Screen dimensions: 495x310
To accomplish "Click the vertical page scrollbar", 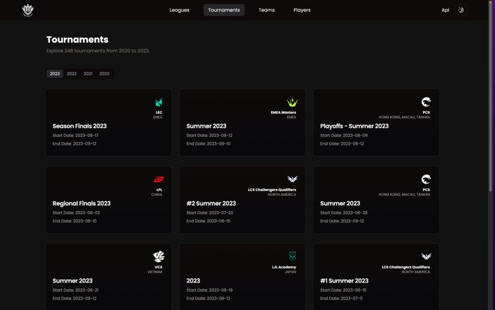I will pyautogui.click(x=491, y=95).
